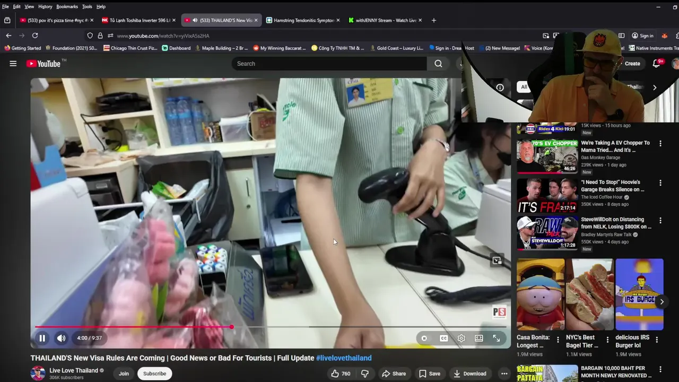Open options for IRS Burger short
This screenshot has height=382, width=679.
(657, 340)
